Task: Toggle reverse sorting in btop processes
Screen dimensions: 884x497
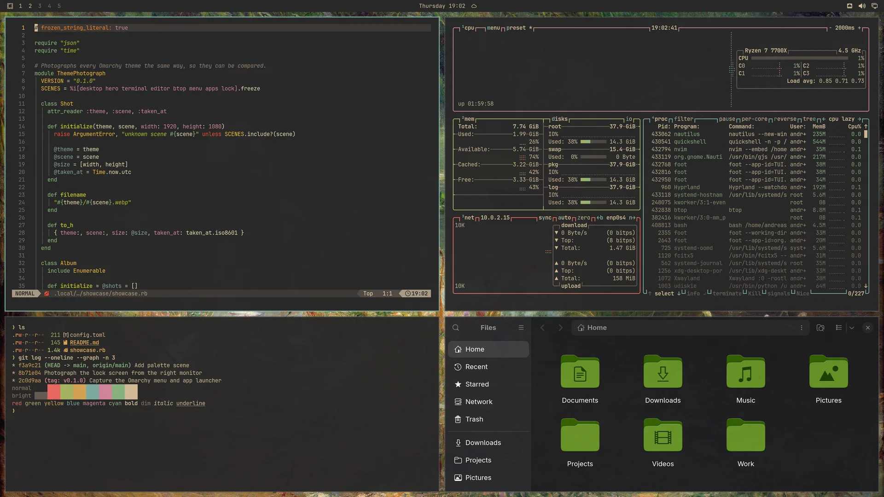Action: click(785, 119)
